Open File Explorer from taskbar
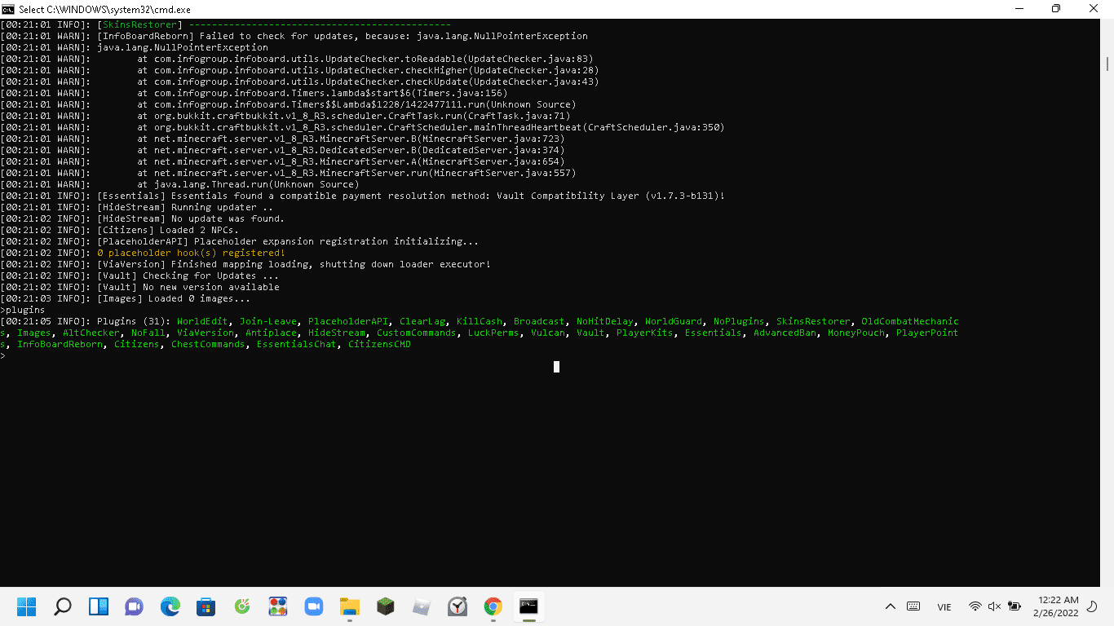The width and height of the screenshot is (1114, 626). (349, 606)
